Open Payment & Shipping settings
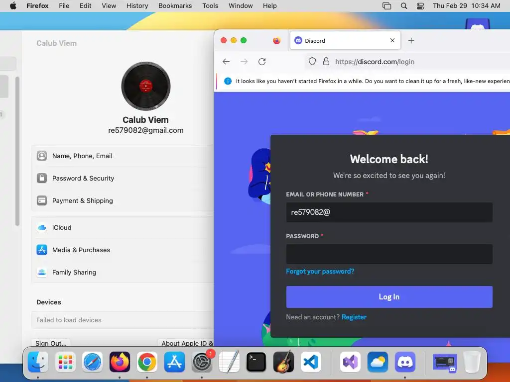This screenshot has width=510, height=382. click(123, 201)
